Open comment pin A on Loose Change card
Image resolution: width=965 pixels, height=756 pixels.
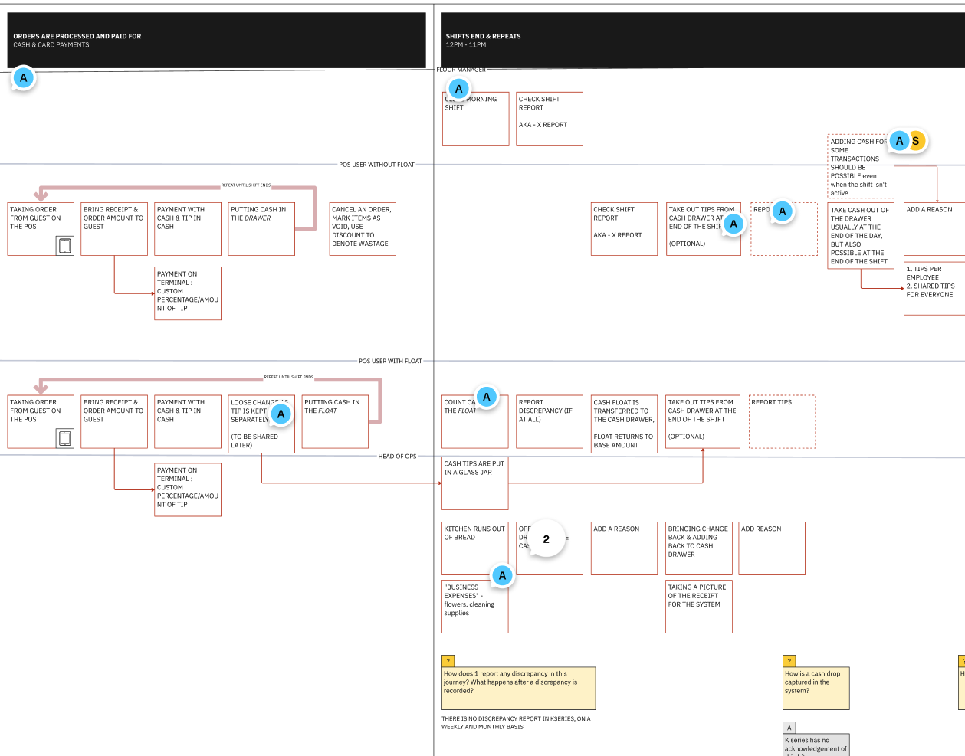(x=281, y=414)
